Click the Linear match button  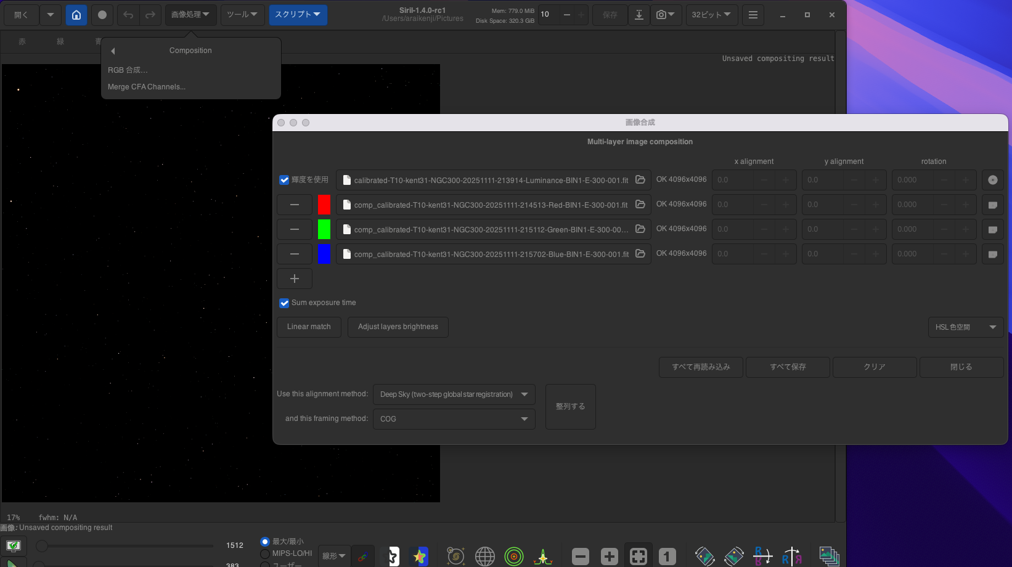point(309,327)
